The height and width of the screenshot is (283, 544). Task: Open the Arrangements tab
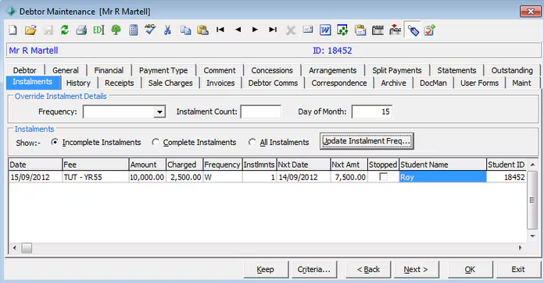pos(333,70)
